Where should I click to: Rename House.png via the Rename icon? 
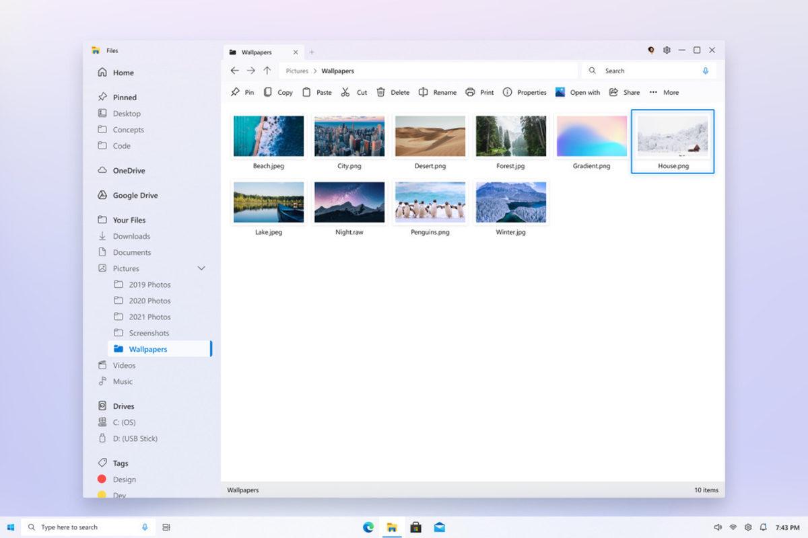pos(437,92)
